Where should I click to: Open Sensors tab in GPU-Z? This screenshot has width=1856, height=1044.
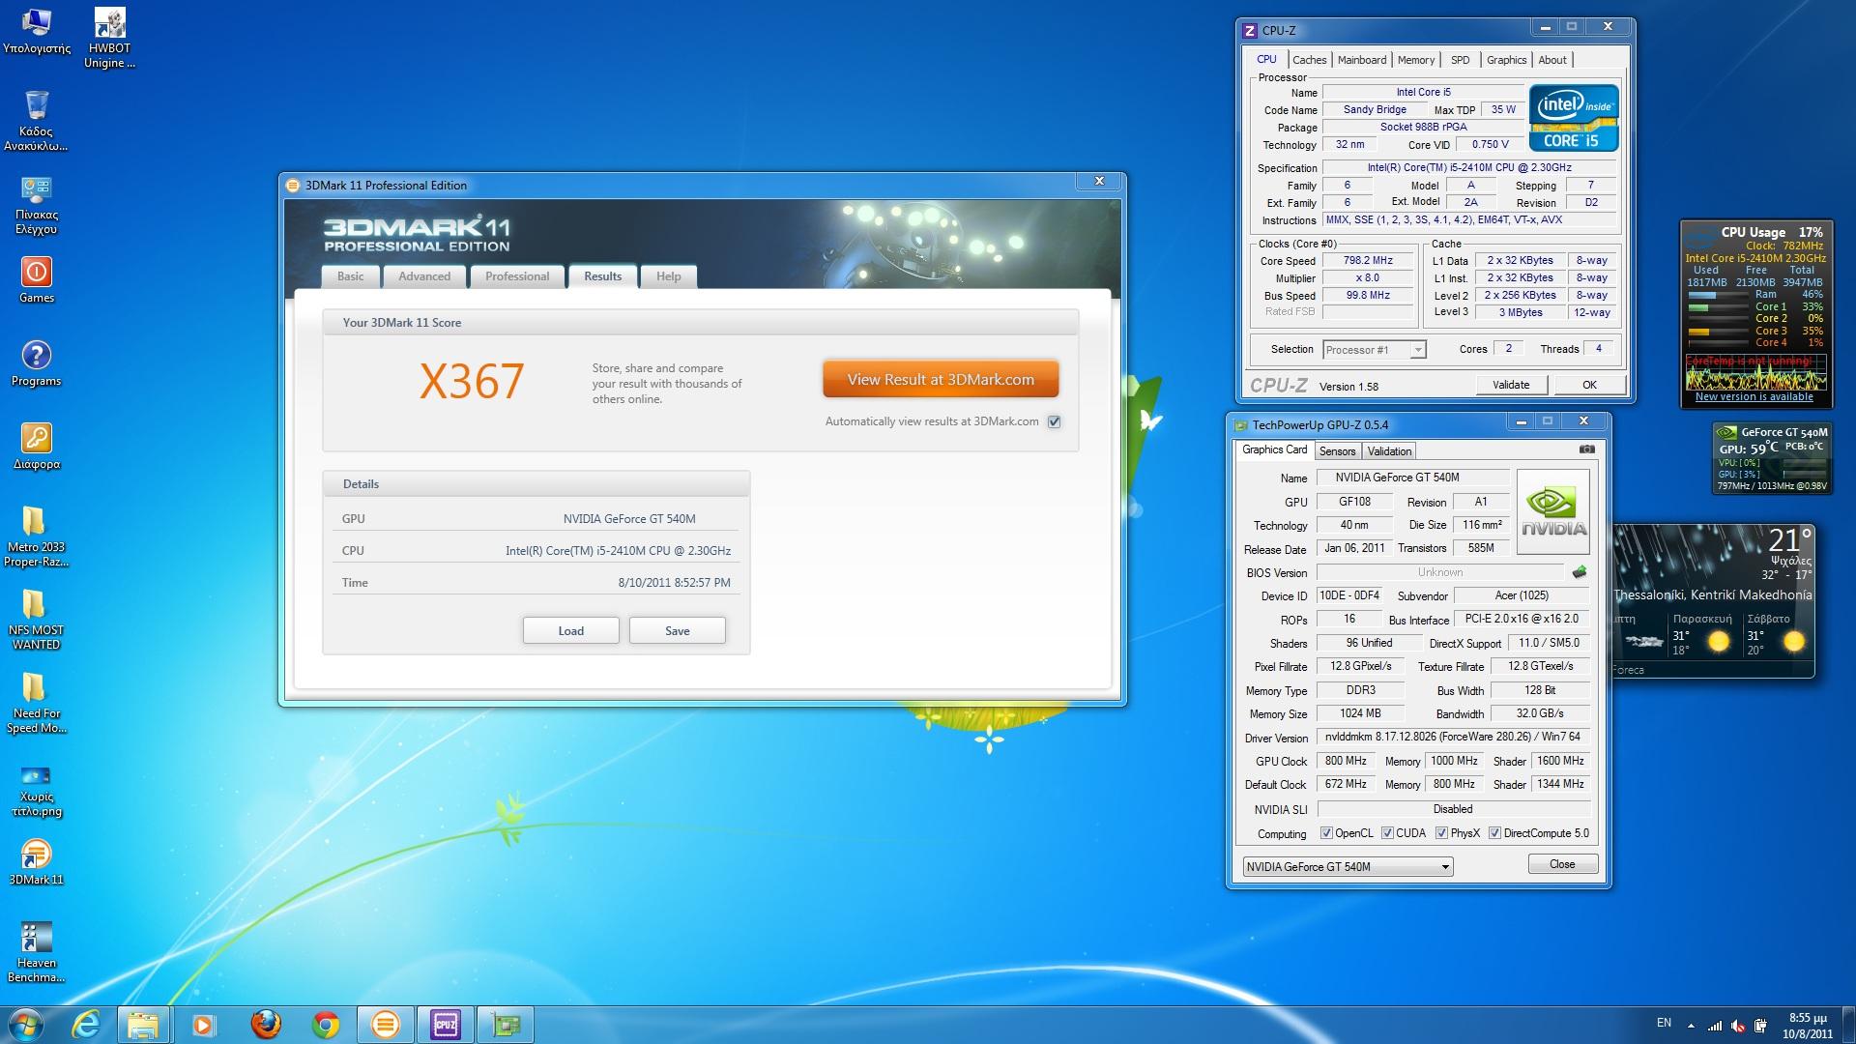[x=1337, y=451]
